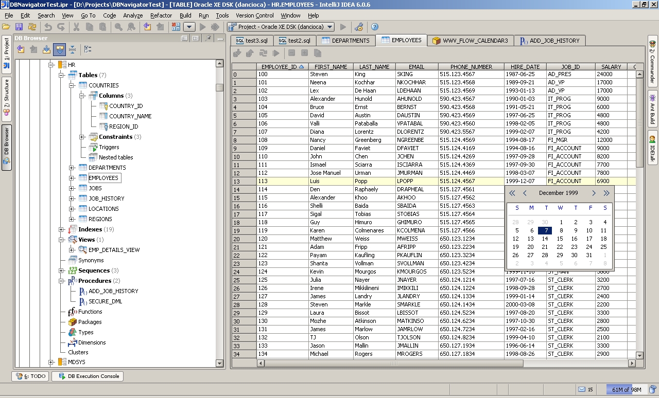Open the Refactor menu

(x=161, y=15)
